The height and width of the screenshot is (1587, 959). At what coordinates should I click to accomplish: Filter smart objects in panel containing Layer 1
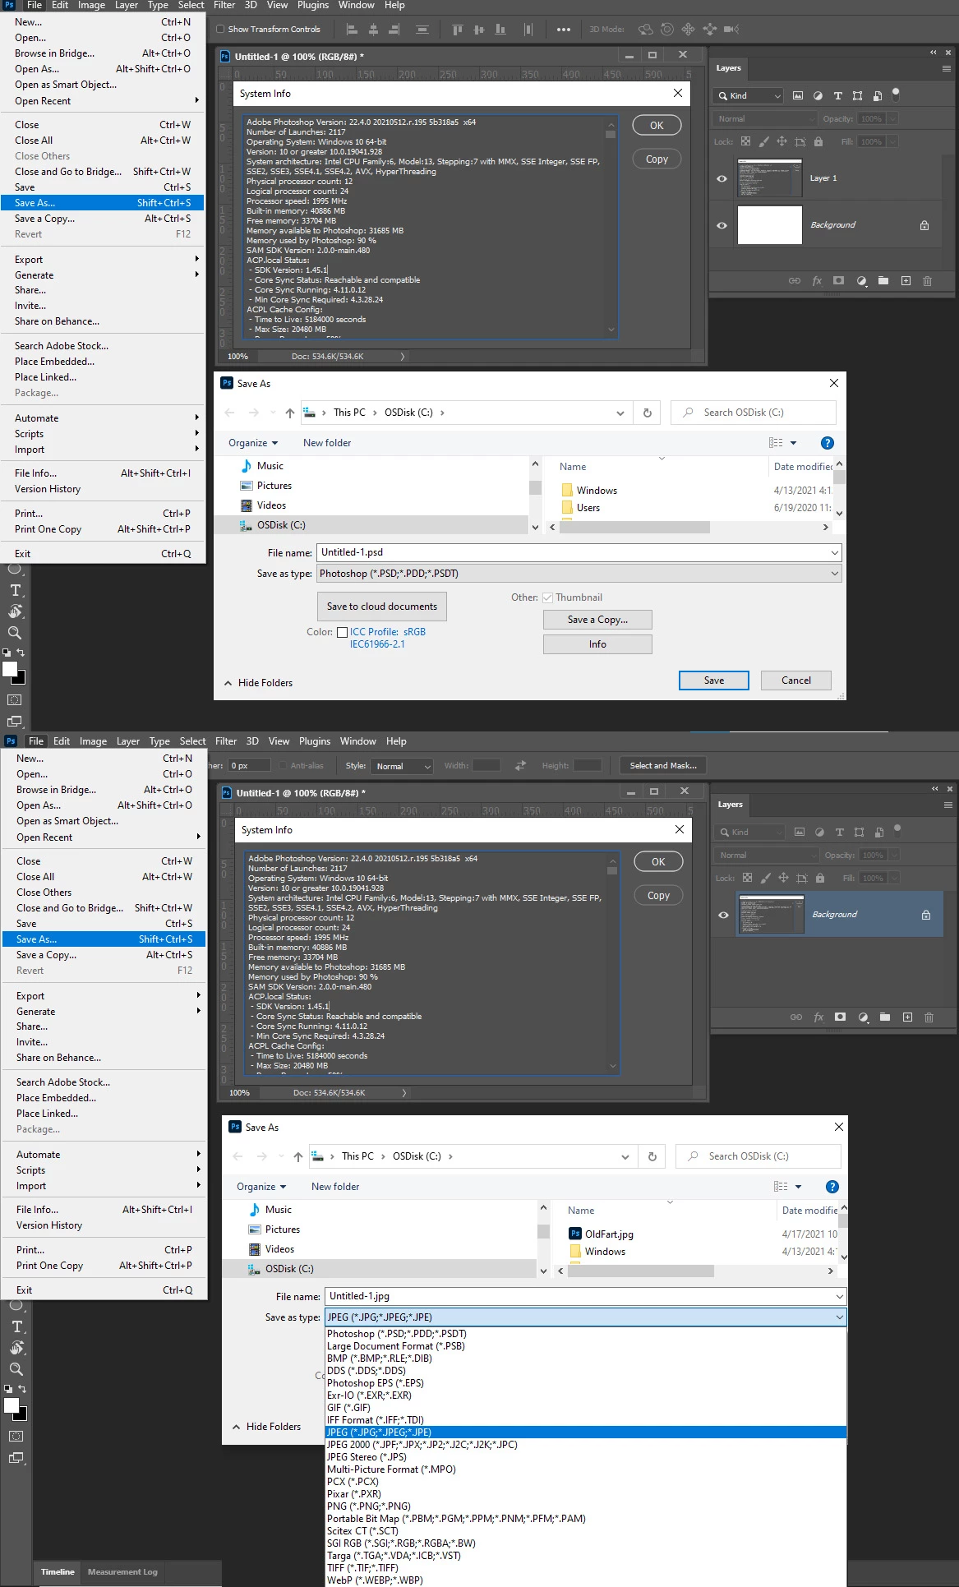(877, 95)
